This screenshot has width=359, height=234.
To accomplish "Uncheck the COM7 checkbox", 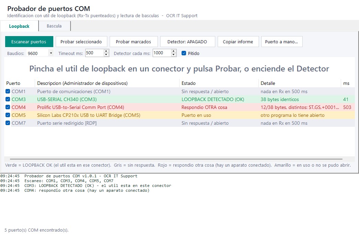I will (8, 123).
